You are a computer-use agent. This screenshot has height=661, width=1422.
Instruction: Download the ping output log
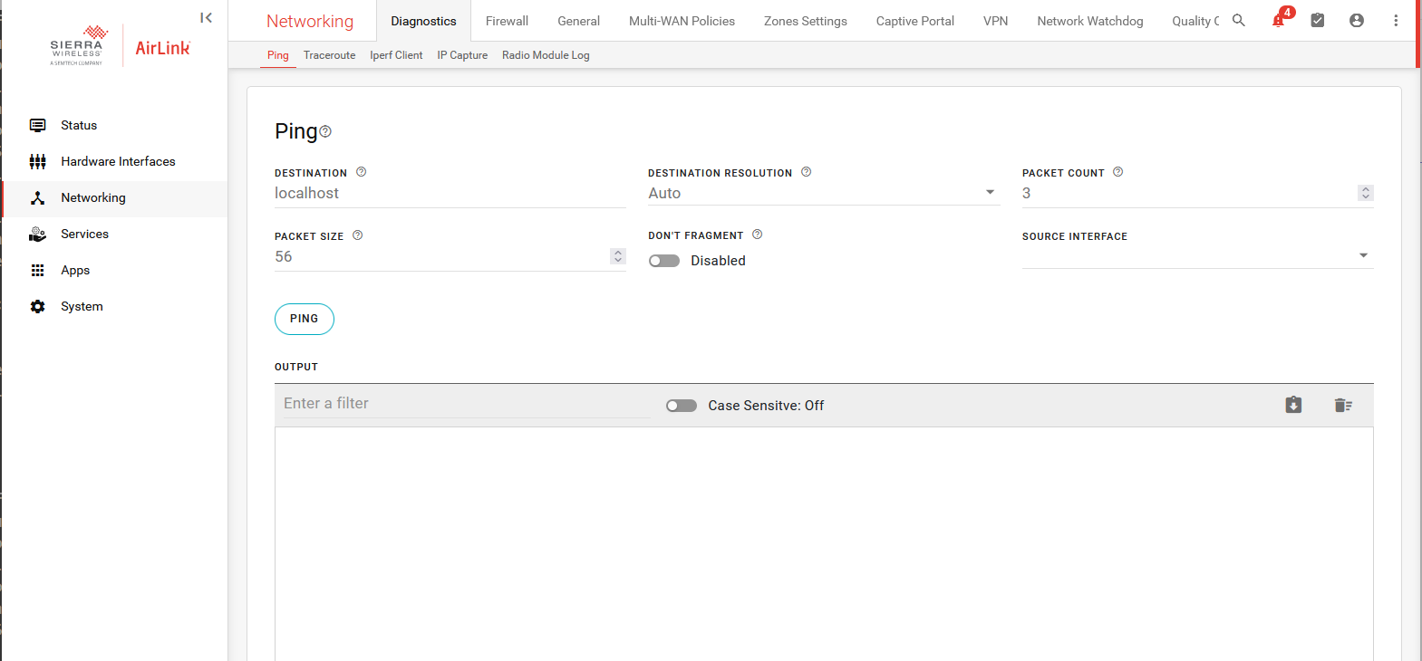[1293, 406]
